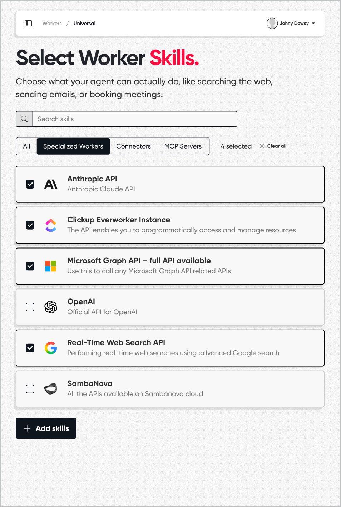Click the Google logo icon

[51, 348]
